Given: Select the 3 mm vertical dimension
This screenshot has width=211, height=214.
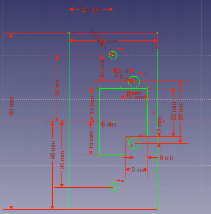Looking at the screenshot, I should pos(159,124).
